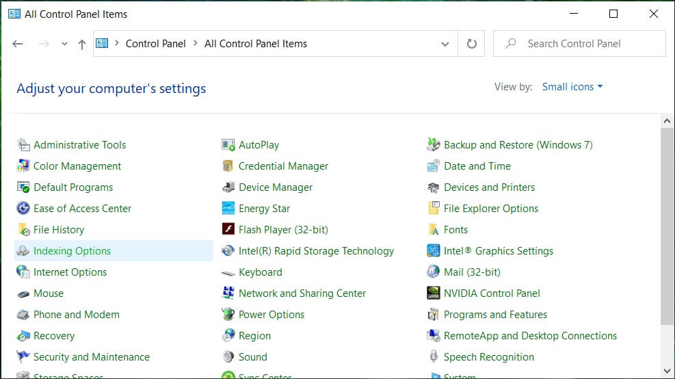Open the Small icons view dropdown
The height and width of the screenshot is (379, 675).
click(x=572, y=87)
